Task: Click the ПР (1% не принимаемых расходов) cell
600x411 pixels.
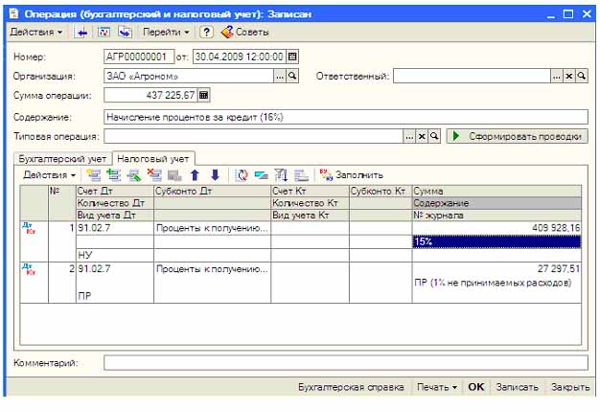Action: click(x=496, y=283)
